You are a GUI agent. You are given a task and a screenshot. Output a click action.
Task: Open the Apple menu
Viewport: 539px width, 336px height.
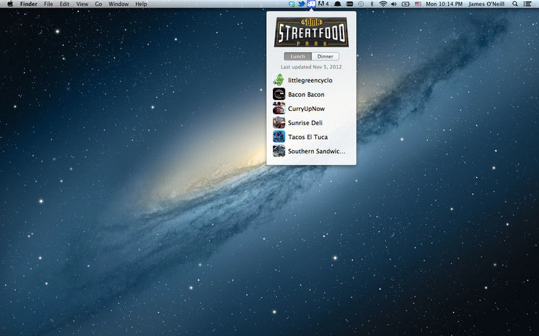10,4
